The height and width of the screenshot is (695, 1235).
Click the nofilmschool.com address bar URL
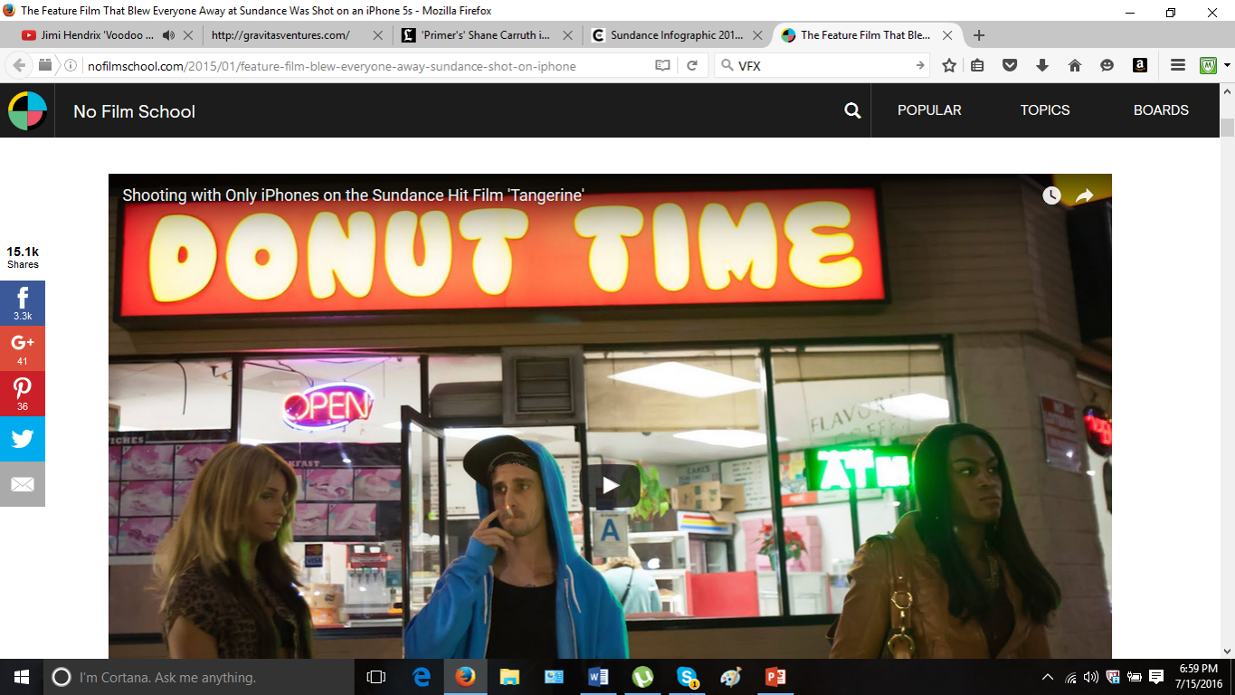tap(332, 66)
